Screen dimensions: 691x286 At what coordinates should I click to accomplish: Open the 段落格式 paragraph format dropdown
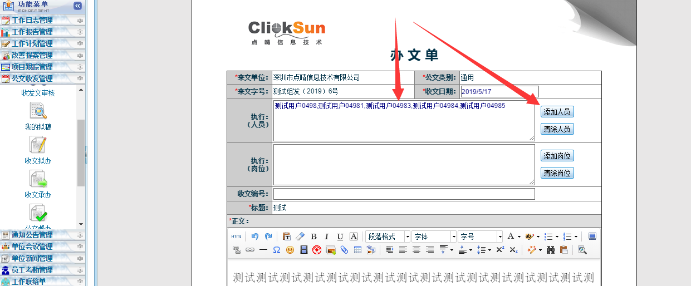(x=388, y=236)
